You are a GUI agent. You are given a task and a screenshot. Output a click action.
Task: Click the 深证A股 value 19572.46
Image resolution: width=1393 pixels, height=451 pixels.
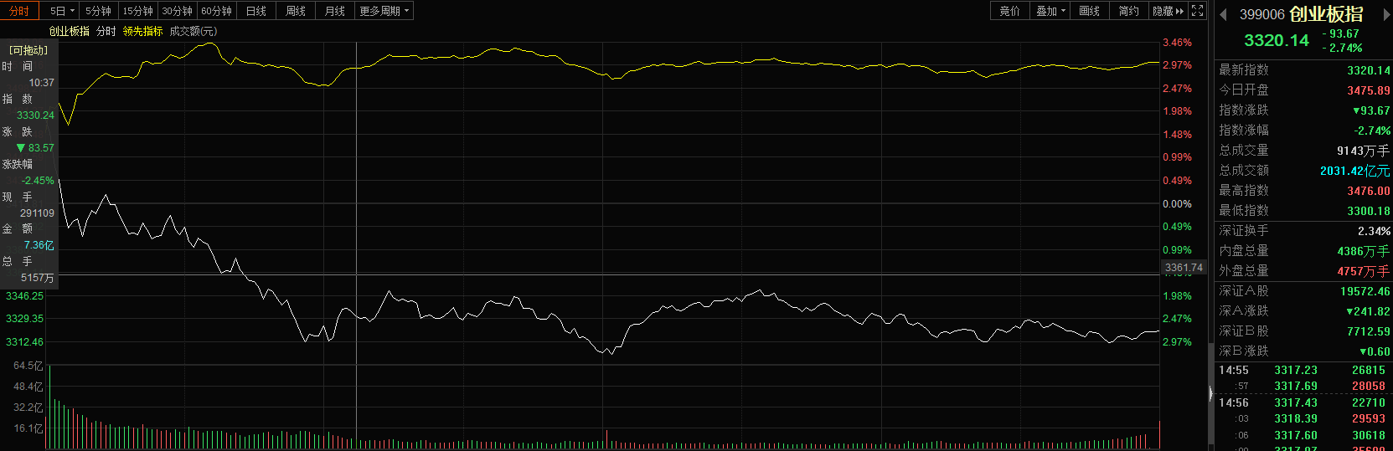(x=1365, y=291)
